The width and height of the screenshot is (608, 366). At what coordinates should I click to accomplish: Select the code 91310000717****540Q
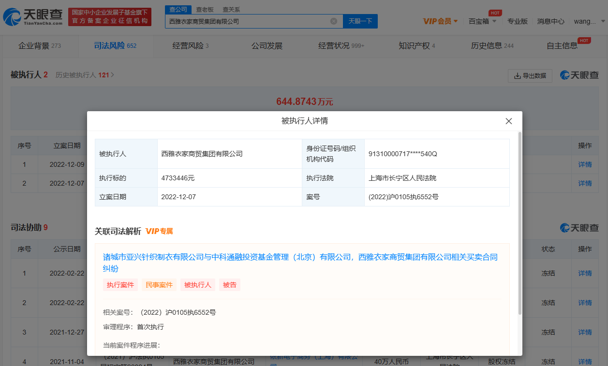[402, 154]
